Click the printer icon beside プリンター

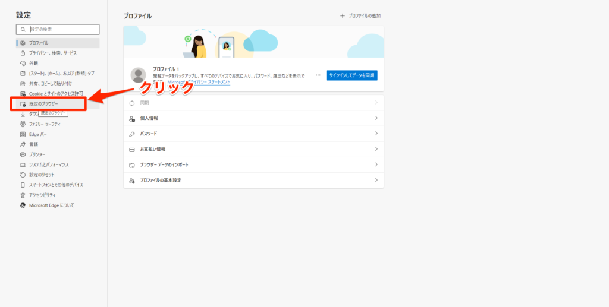[23, 154]
